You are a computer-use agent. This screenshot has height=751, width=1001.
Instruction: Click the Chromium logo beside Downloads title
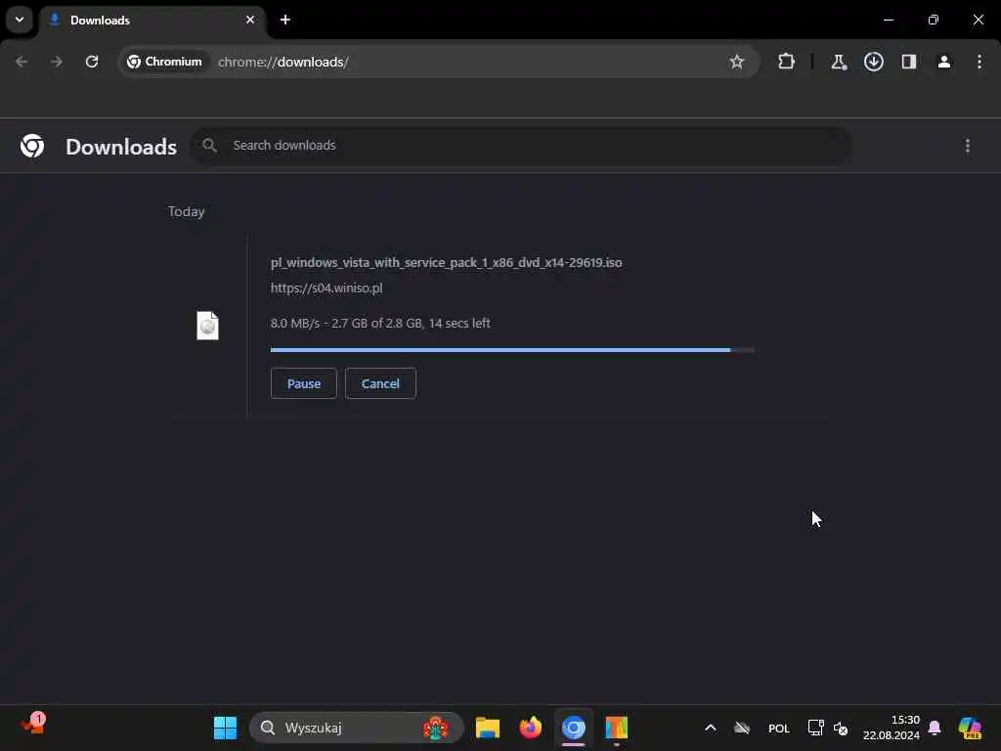[32, 147]
